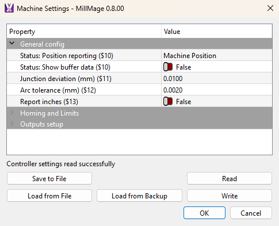Cancel the Machine Settings dialog
Screen dimensions: 279x226
click(x=251, y=213)
